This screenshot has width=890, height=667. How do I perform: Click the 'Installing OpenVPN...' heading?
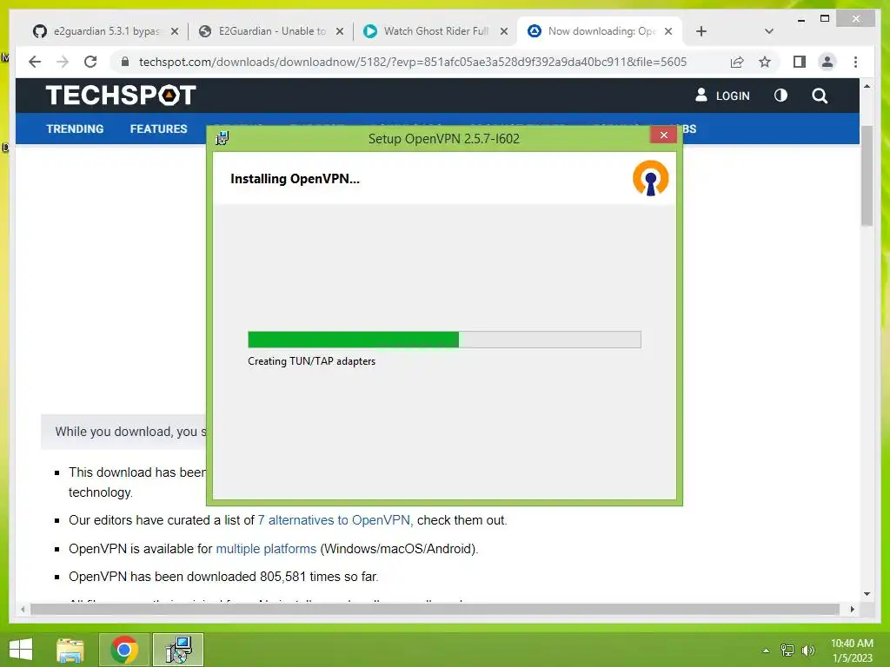point(296,179)
